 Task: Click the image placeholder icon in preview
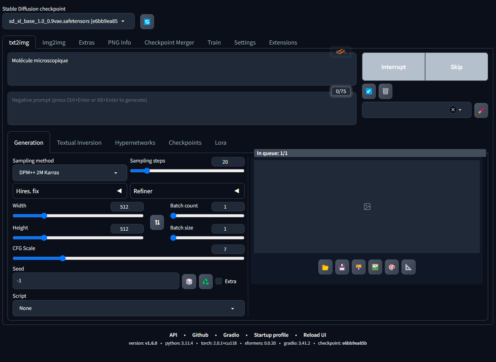tap(367, 207)
